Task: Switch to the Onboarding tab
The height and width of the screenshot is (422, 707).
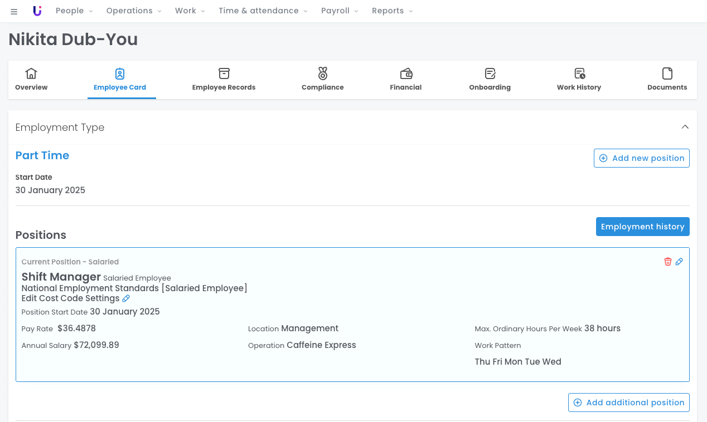Action: point(490,80)
